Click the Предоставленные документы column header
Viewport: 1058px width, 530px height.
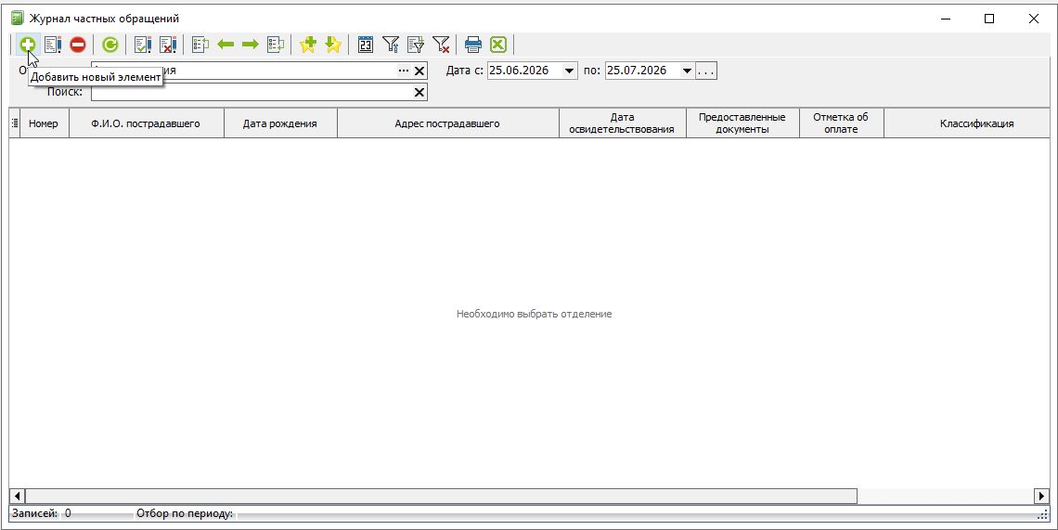pos(742,123)
